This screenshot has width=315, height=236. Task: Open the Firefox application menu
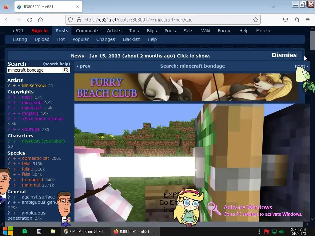click(307, 20)
